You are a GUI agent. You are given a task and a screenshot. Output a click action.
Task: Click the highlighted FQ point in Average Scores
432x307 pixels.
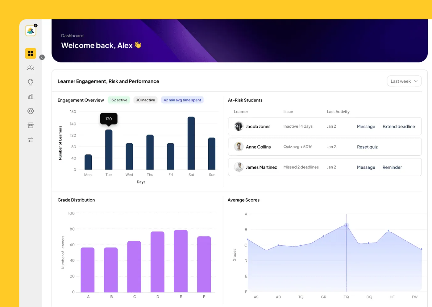click(347, 225)
